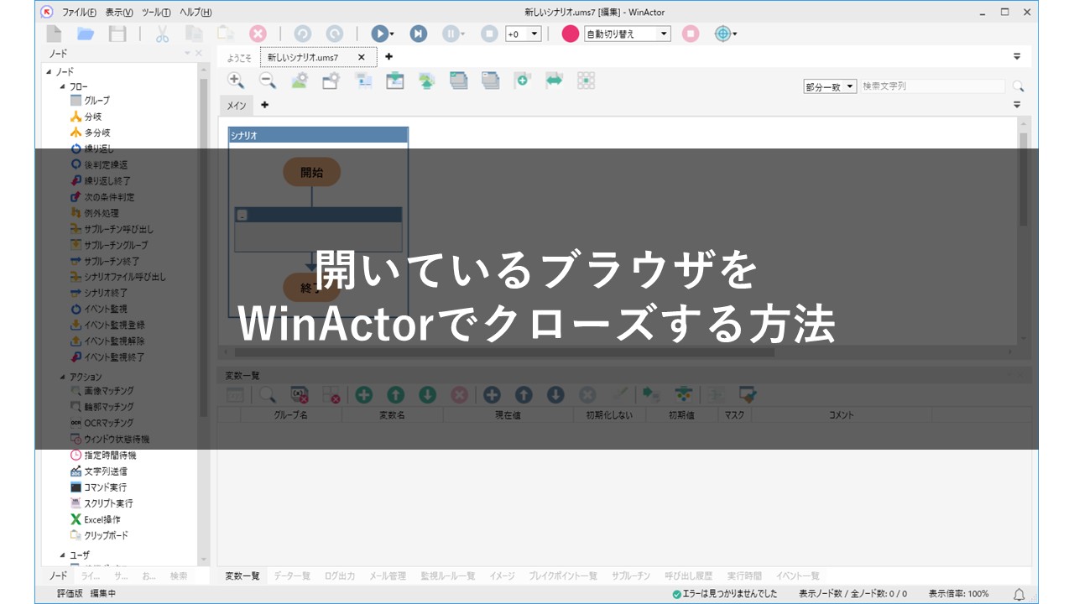Click the Paste clipboard icon
The image size is (1074, 604).
coord(226,34)
